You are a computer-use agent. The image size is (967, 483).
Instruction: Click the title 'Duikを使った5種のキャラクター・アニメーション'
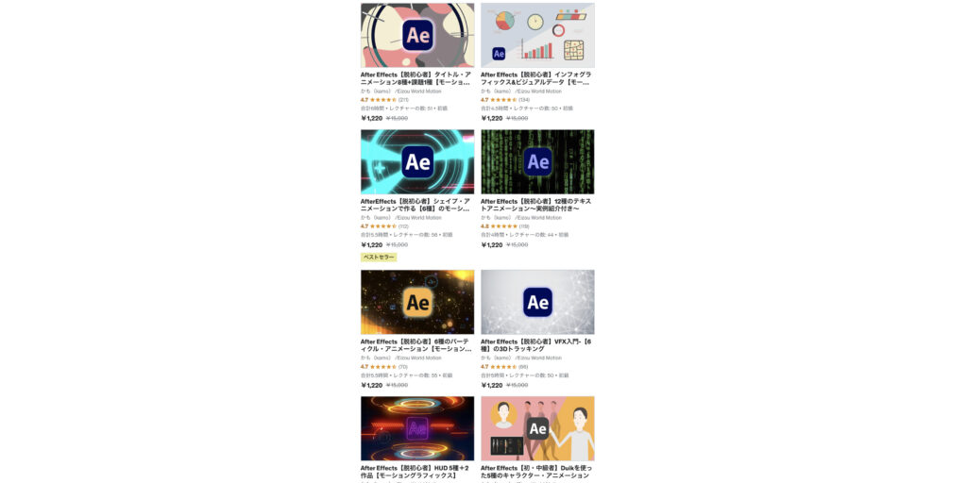[536, 472]
